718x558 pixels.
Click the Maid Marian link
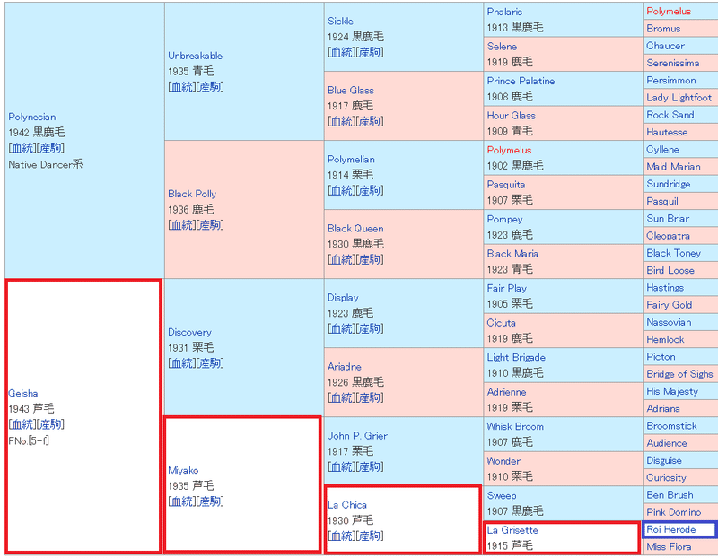pos(673,167)
